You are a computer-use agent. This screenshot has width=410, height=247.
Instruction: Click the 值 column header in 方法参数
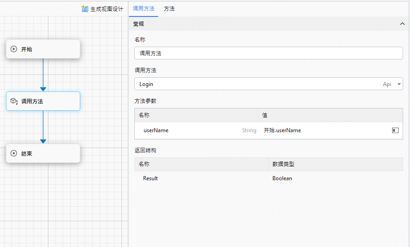click(265, 115)
